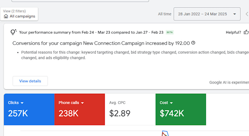Click the lightbulb insights icon
The width and height of the screenshot is (249, 136).
14,32
